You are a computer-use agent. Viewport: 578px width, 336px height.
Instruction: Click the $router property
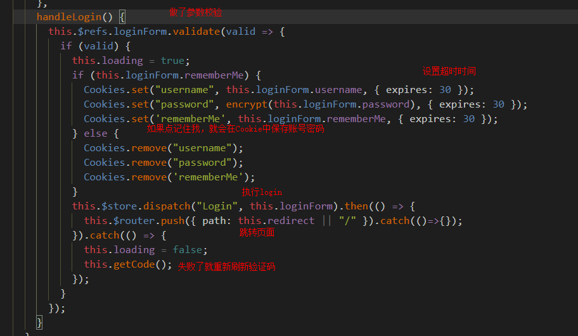pos(134,221)
